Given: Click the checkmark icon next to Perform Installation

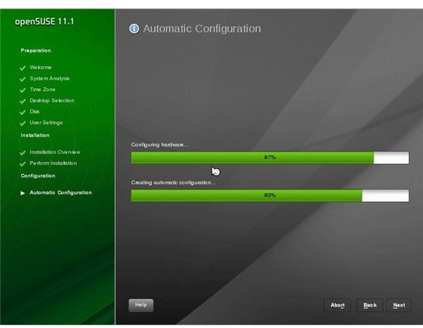Looking at the screenshot, I should pos(23,164).
